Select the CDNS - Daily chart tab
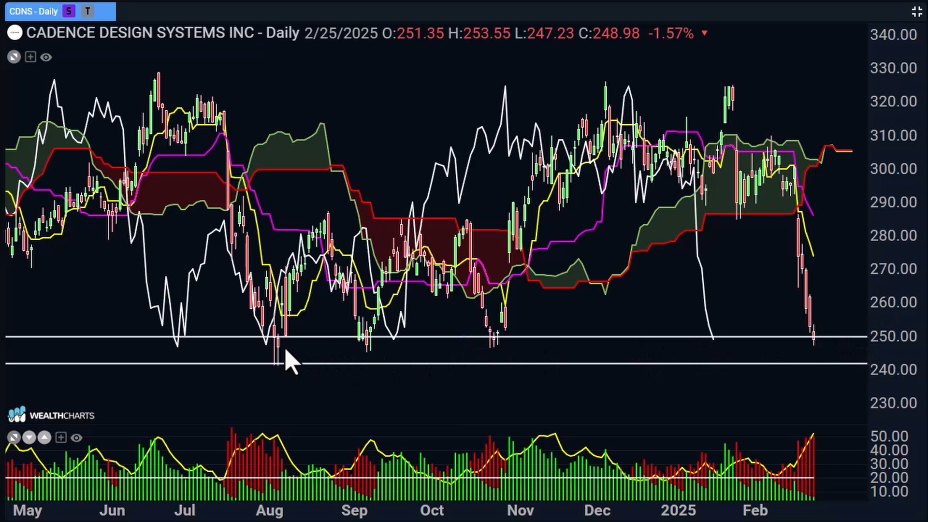 [60, 11]
